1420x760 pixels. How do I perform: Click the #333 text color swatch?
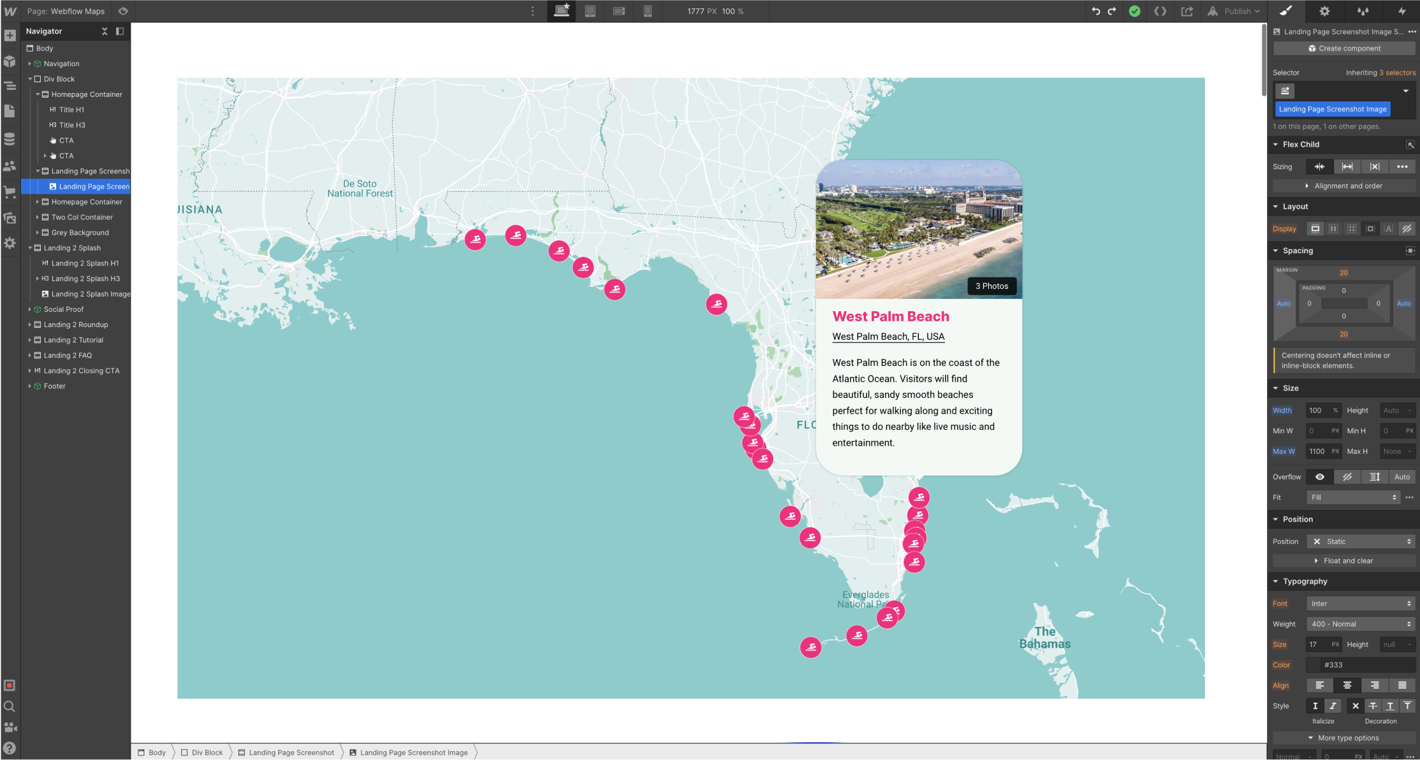pos(1315,665)
